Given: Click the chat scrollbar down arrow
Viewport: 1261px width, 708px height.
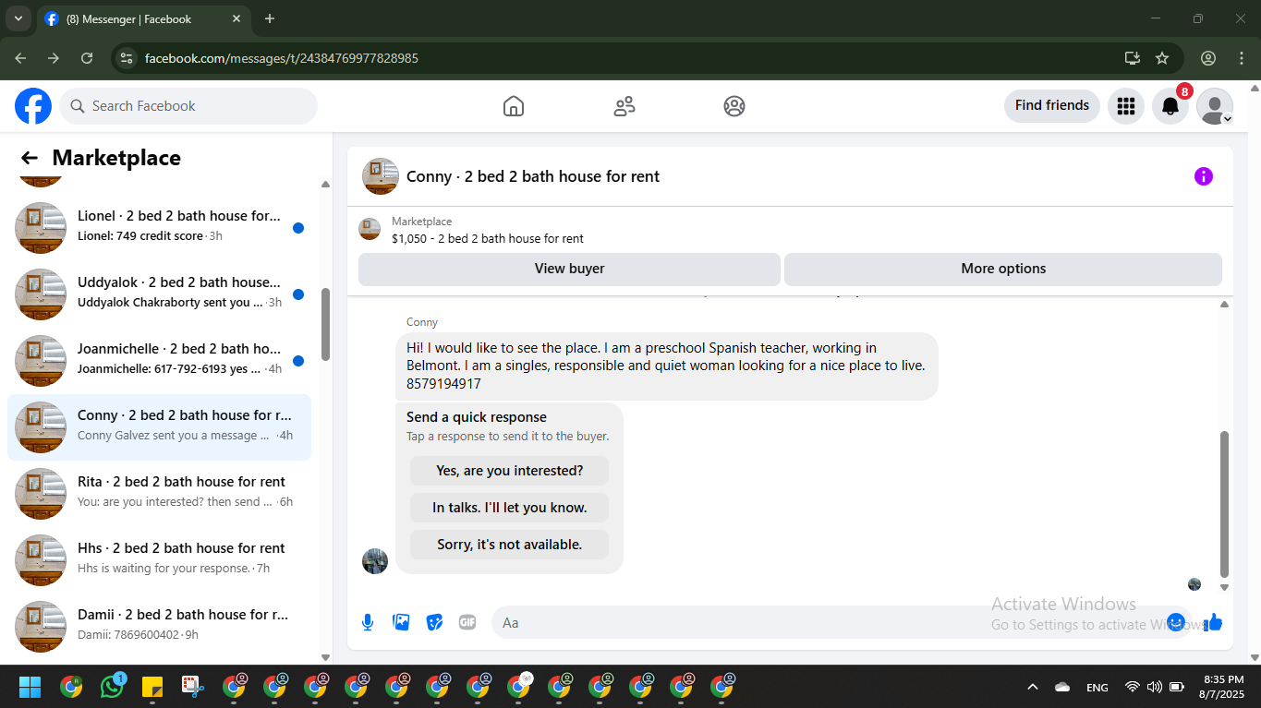Looking at the screenshot, I should [1225, 587].
